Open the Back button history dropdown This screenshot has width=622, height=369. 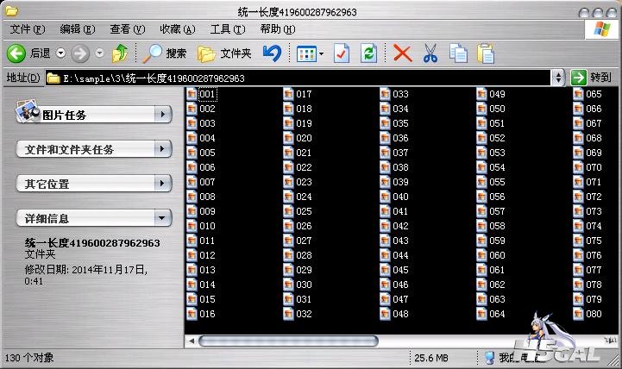pyautogui.click(x=60, y=53)
